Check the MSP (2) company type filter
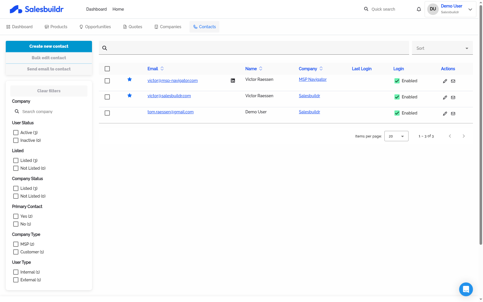Image resolution: width=483 pixels, height=302 pixels. (16, 244)
